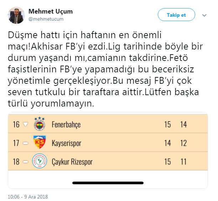The width and height of the screenshot is (218, 201).
Task: Click the dash indicator beside rank 18
Action: 25,162
